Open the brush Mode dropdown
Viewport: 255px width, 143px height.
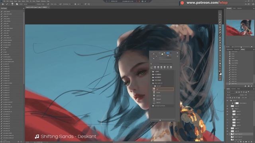click(x=30, y=4)
